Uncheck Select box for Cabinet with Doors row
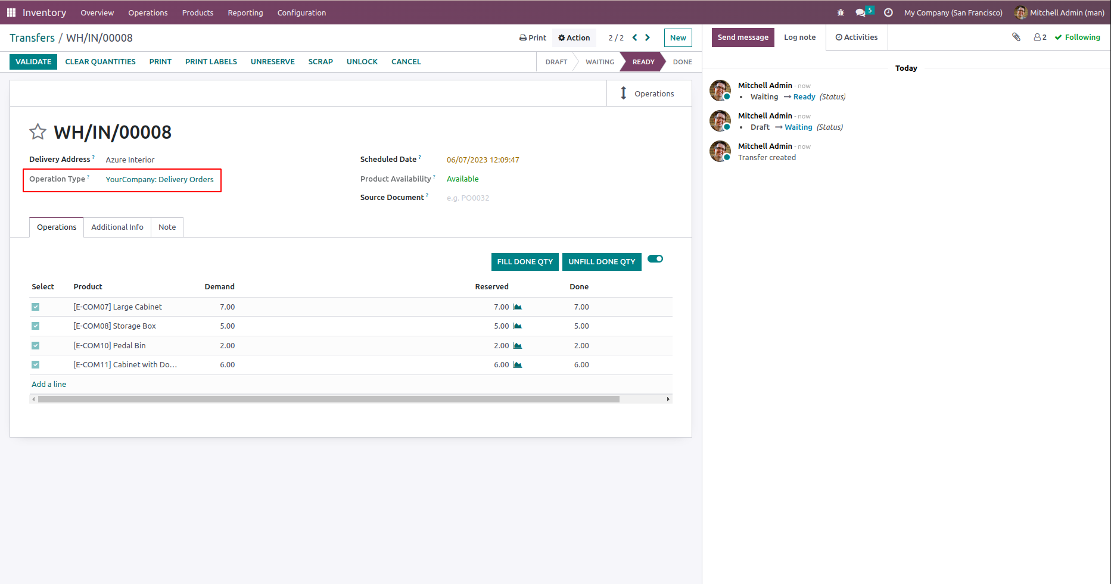 point(36,365)
